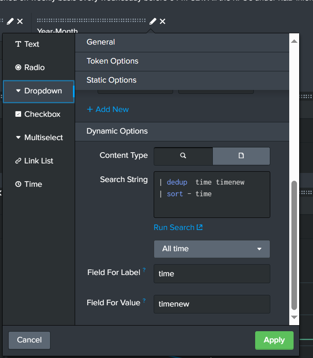Switch content type to report document icon

(x=241, y=156)
